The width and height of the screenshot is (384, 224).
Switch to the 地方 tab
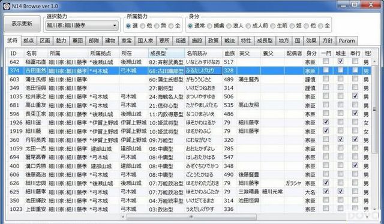pos(284,41)
